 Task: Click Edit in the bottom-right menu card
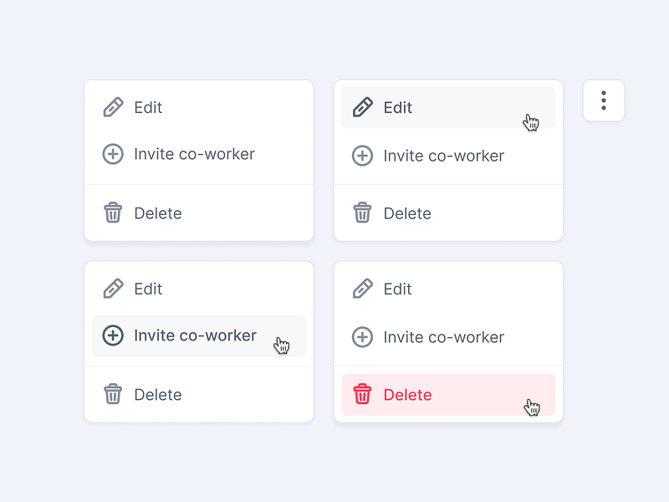coord(397,289)
